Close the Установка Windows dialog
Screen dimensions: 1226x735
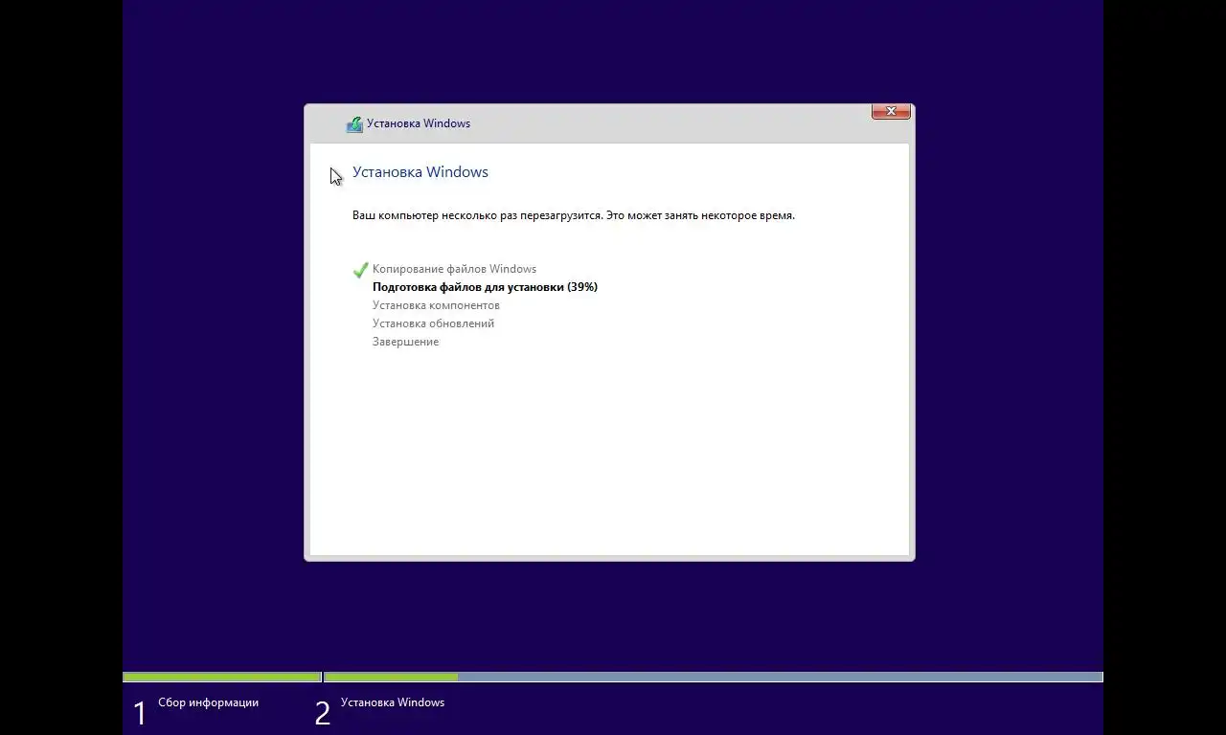pos(891,111)
